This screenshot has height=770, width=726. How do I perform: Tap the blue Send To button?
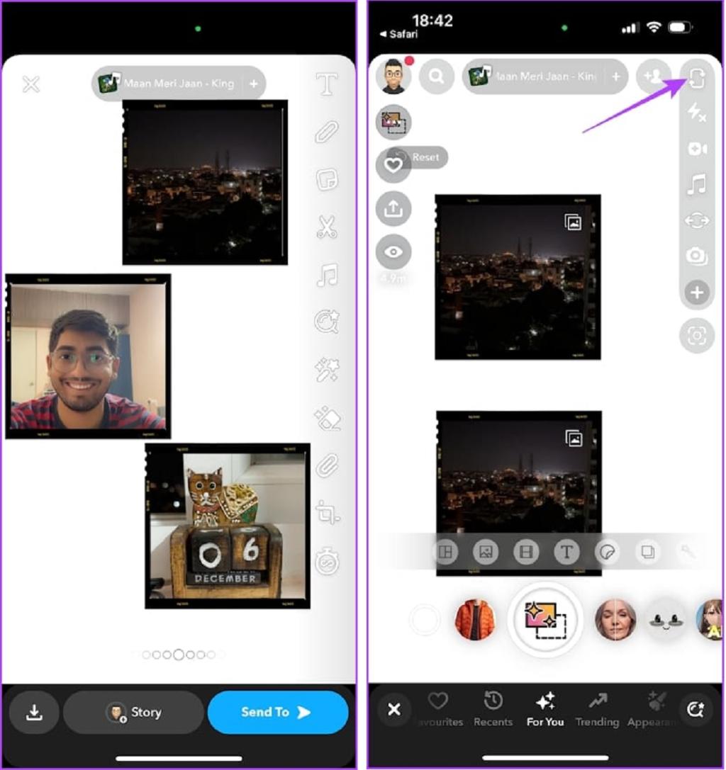pos(278,712)
